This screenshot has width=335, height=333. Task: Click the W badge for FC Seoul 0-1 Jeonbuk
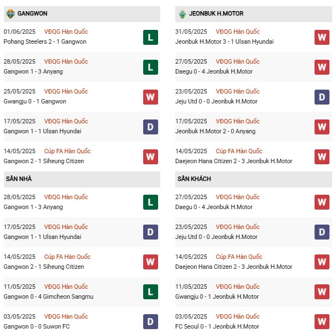click(x=322, y=321)
